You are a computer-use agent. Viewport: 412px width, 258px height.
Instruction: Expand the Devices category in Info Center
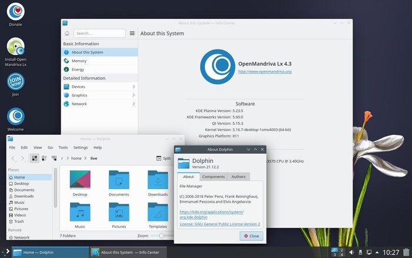(99, 87)
